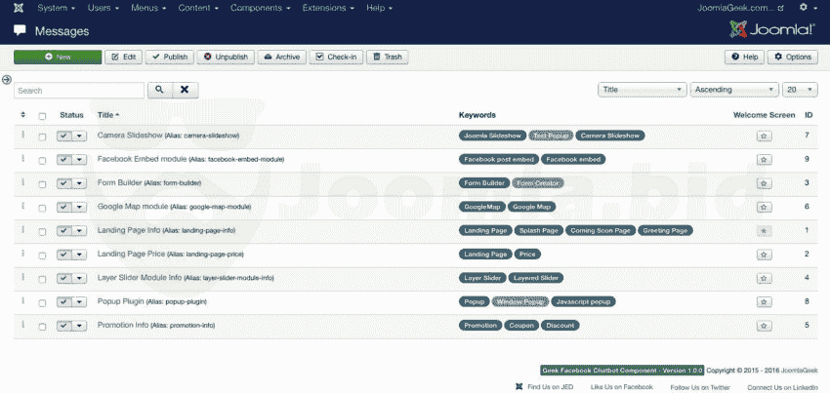Toggle the select-all checkbox in table header
830x393 pixels.
(x=42, y=116)
